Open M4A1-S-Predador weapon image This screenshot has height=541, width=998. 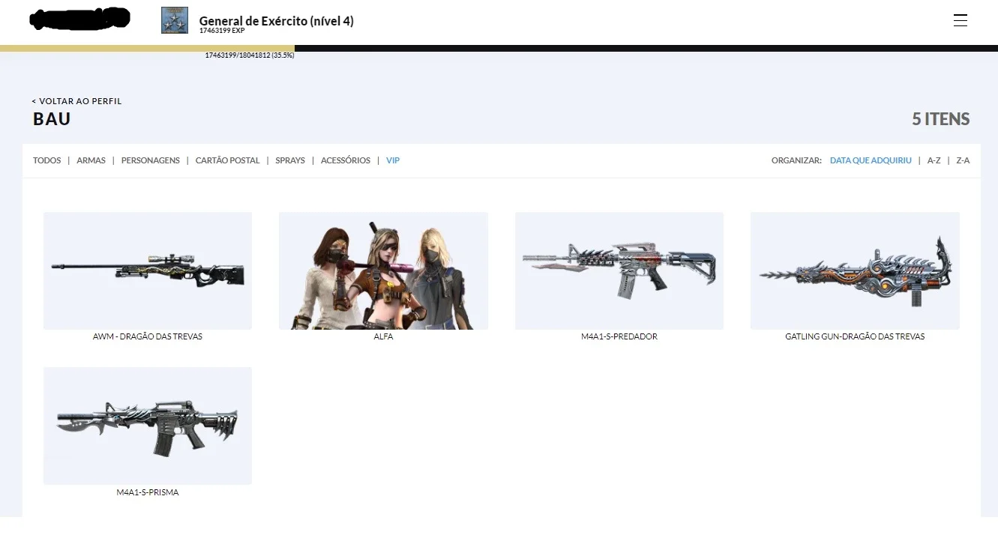click(619, 270)
